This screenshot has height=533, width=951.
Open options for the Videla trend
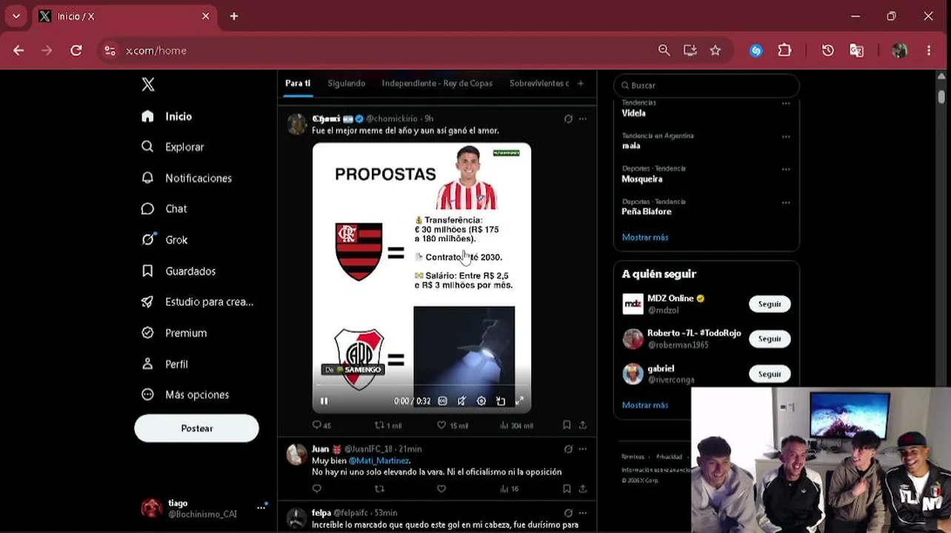[x=786, y=104]
